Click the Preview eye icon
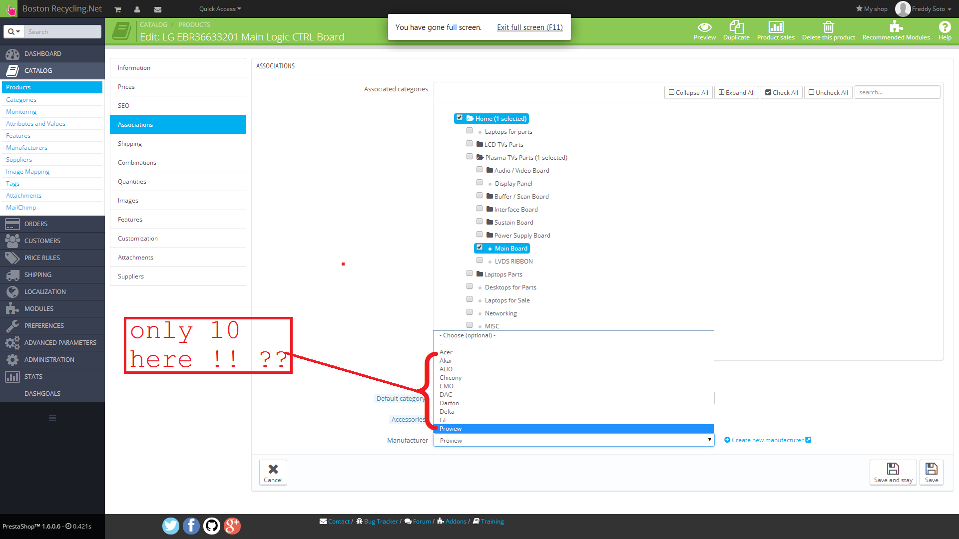959x539 pixels. [704, 27]
